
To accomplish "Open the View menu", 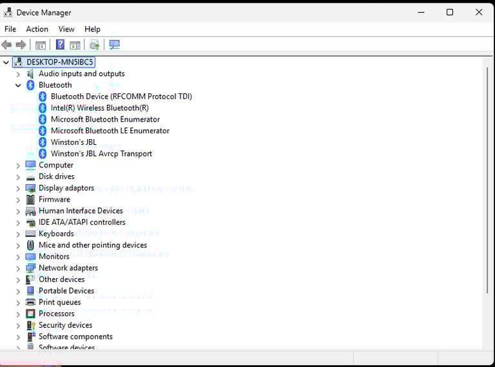I will [x=66, y=29].
